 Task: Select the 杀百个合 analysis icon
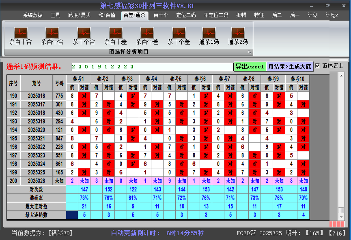coord(52,34)
